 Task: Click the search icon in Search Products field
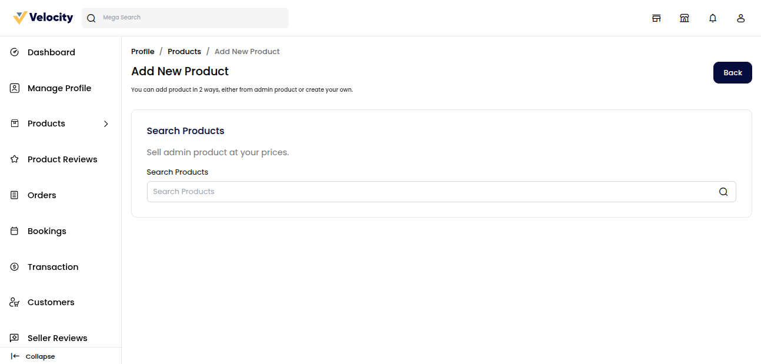[723, 192]
